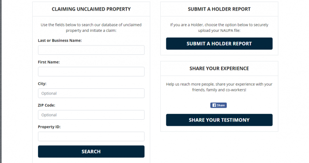Select the "City:" field label
This screenshot has height=163, width=309.
(42, 83)
